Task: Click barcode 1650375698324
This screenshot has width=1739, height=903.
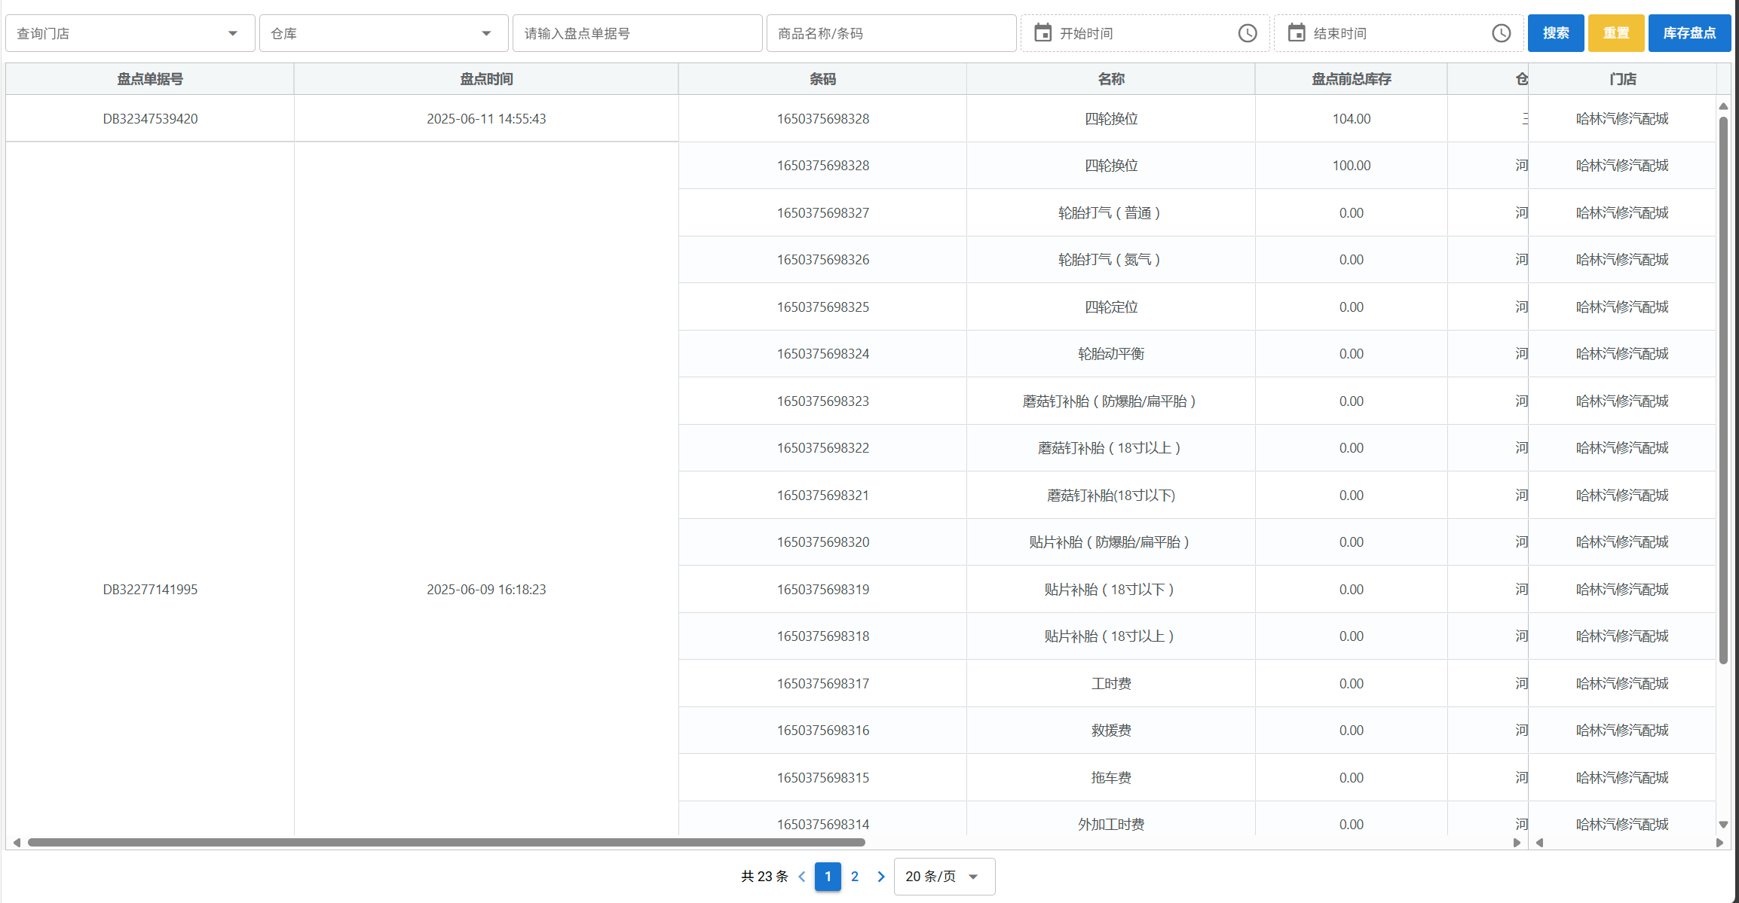Action: 823,354
